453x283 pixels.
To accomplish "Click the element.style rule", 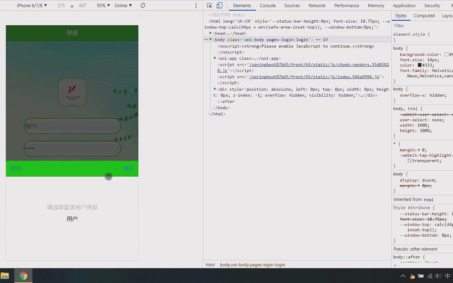I will point(411,34).
